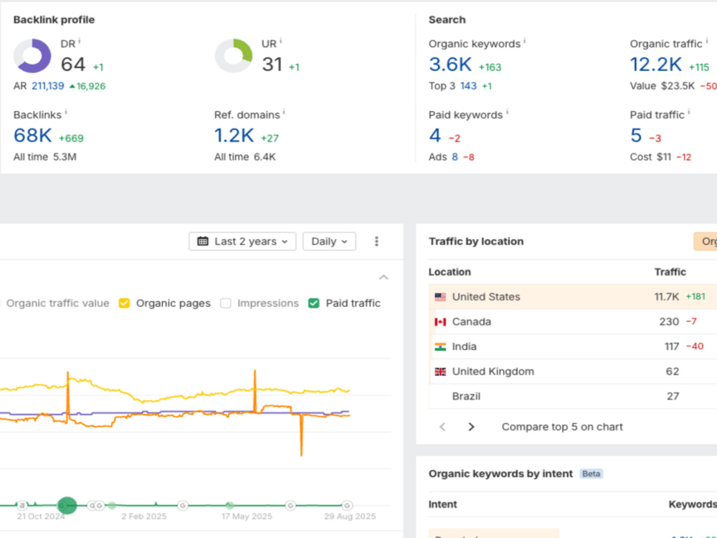Click the Ads count 8
The image size is (717, 538).
pos(455,157)
